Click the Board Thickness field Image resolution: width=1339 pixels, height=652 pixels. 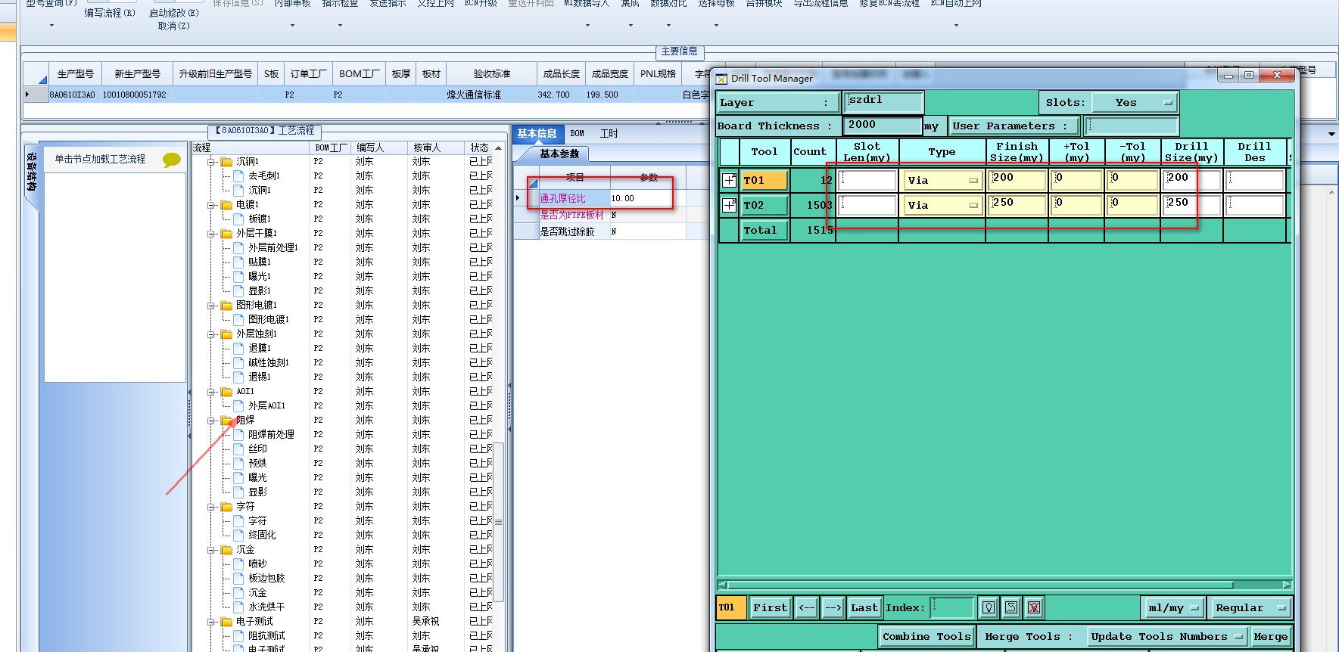point(883,126)
